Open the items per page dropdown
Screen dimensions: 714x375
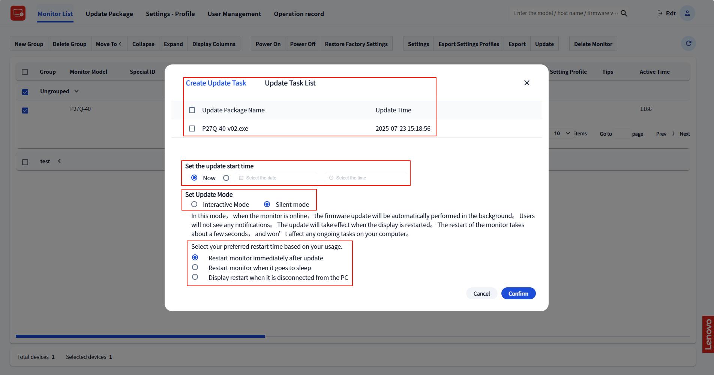[562, 134]
